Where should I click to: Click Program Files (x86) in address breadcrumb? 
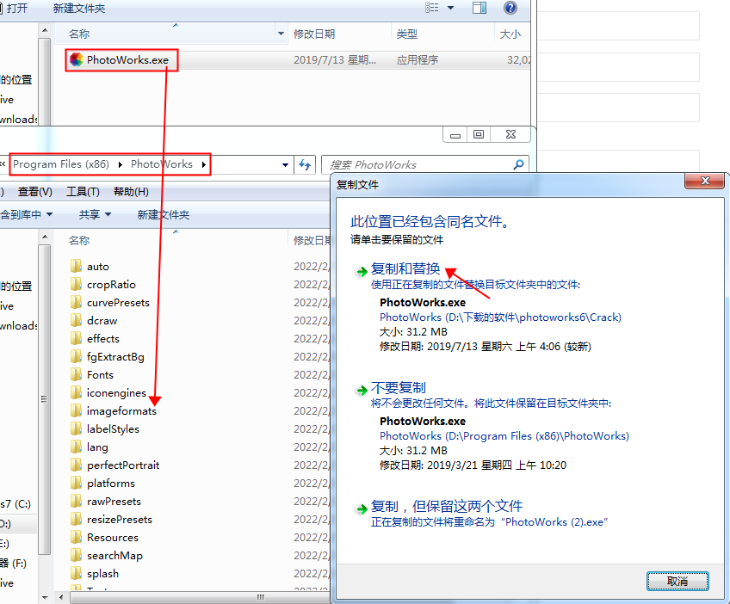[x=61, y=164]
